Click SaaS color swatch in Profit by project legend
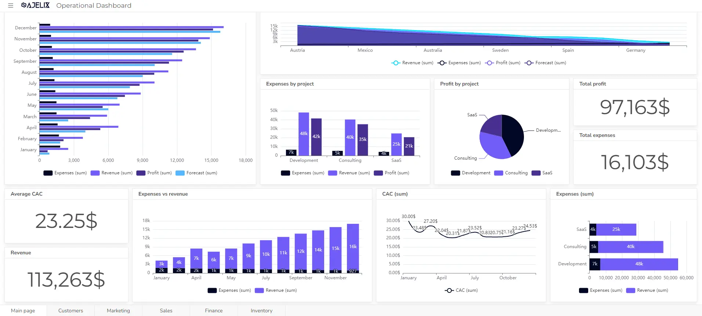 click(x=536, y=173)
